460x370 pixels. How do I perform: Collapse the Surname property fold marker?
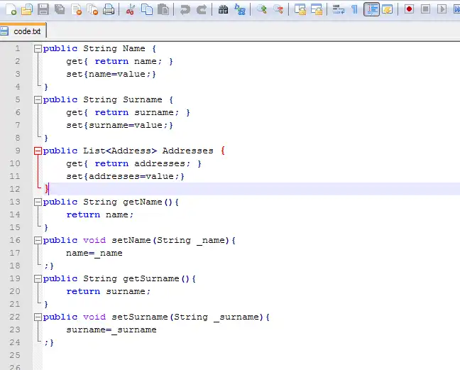pyautogui.click(x=38, y=100)
